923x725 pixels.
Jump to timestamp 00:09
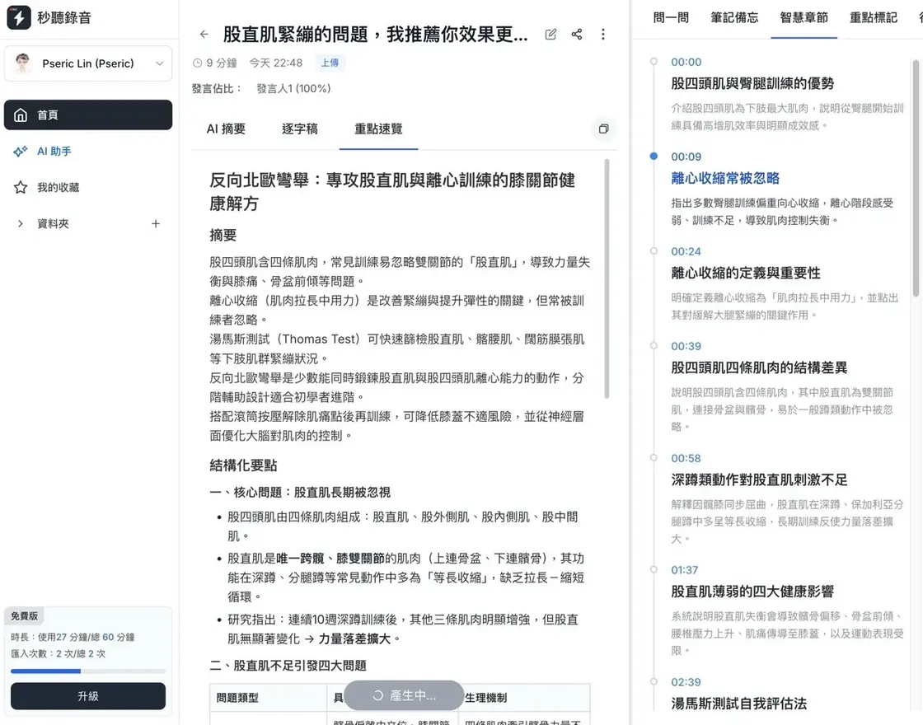(686, 157)
